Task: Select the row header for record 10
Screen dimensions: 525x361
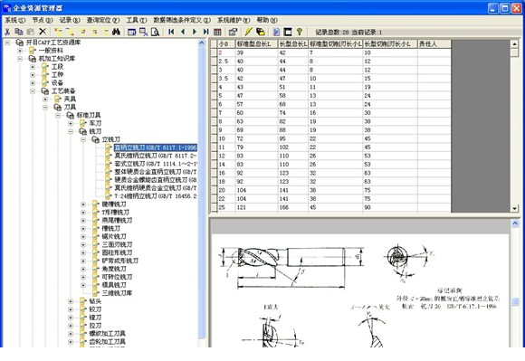Action: [x=214, y=138]
